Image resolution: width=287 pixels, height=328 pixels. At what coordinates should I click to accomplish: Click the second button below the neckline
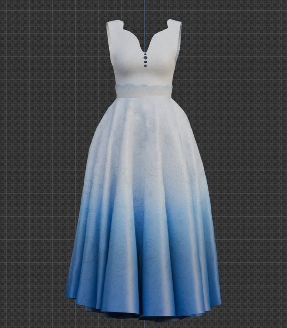pos(145,58)
